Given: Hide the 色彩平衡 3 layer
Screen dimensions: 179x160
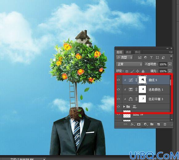Looking at the screenshot, I should tap(119, 99).
